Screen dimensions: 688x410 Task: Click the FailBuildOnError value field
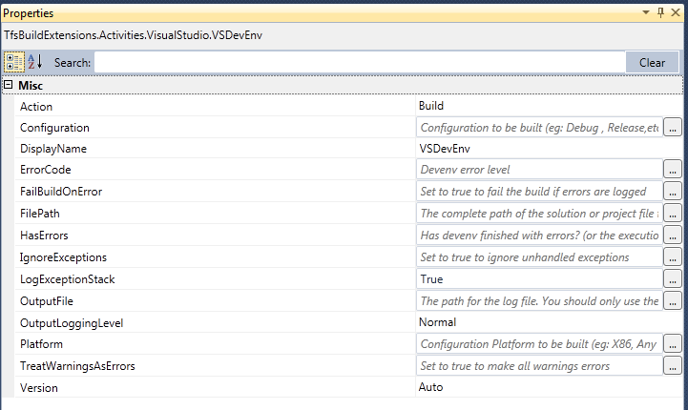(539, 192)
